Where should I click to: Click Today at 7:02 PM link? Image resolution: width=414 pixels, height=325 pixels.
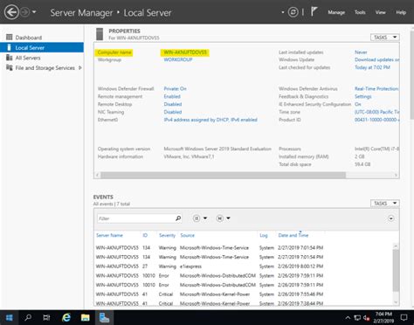(372, 67)
